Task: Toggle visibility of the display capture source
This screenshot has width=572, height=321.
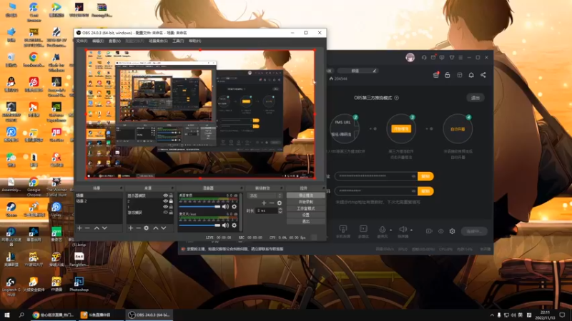Action: click(165, 195)
